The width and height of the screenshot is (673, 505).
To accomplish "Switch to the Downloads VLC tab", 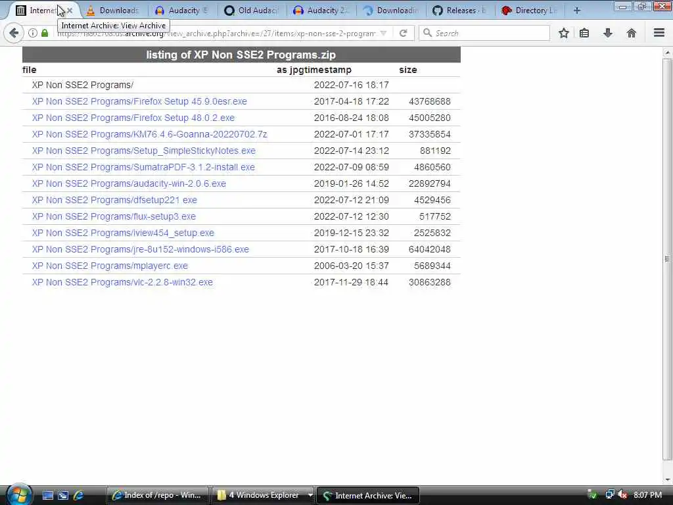I will [x=112, y=11].
